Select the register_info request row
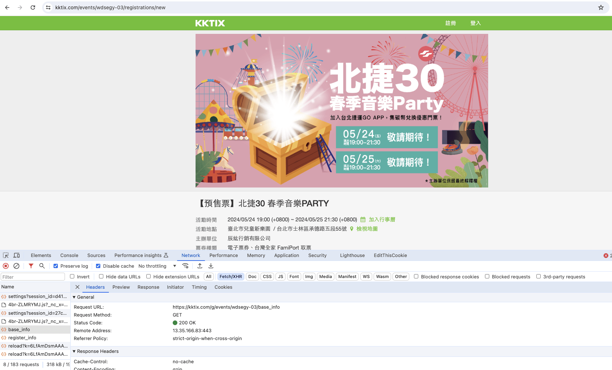The image size is (612, 370). pyautogui.click(x=35, y=338)
